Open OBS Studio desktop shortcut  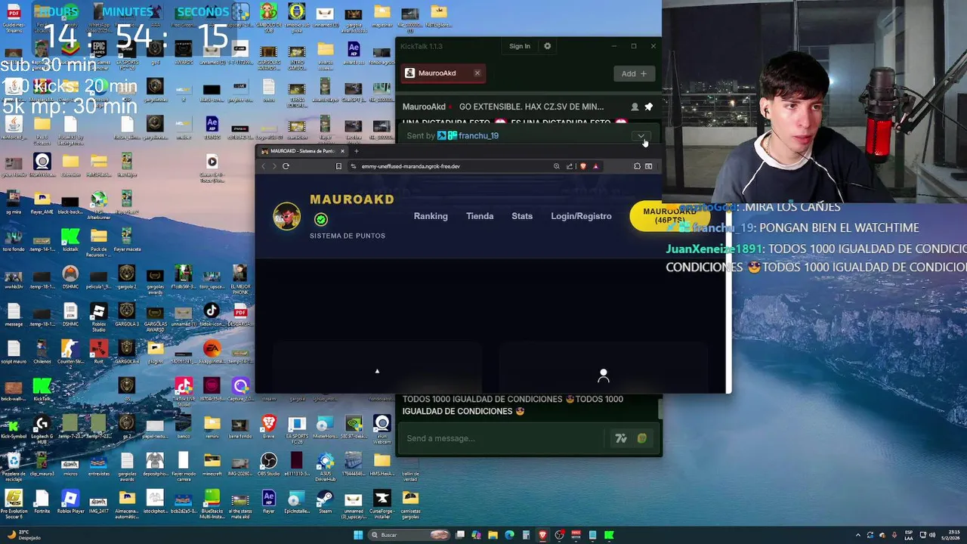pyautogui.click(x=268, y=464)
